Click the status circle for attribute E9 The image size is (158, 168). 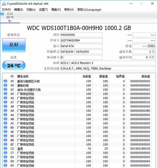(x=5, y=165)
